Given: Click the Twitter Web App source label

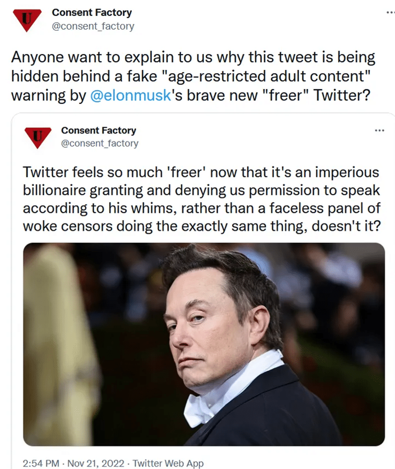Looking at the screenshot, I should (168, 463).
